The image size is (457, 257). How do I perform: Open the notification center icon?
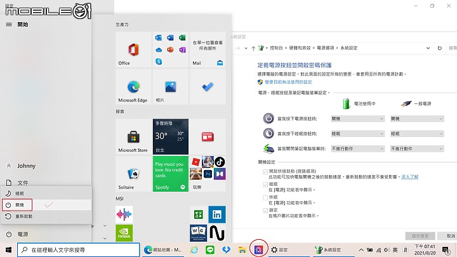(x=446, y=250)
